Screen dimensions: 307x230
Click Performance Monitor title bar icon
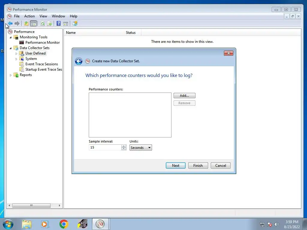coord(9,9)
